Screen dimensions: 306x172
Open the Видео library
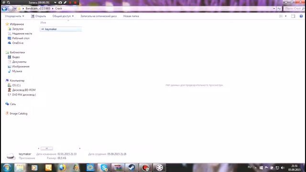coord(16,57)
